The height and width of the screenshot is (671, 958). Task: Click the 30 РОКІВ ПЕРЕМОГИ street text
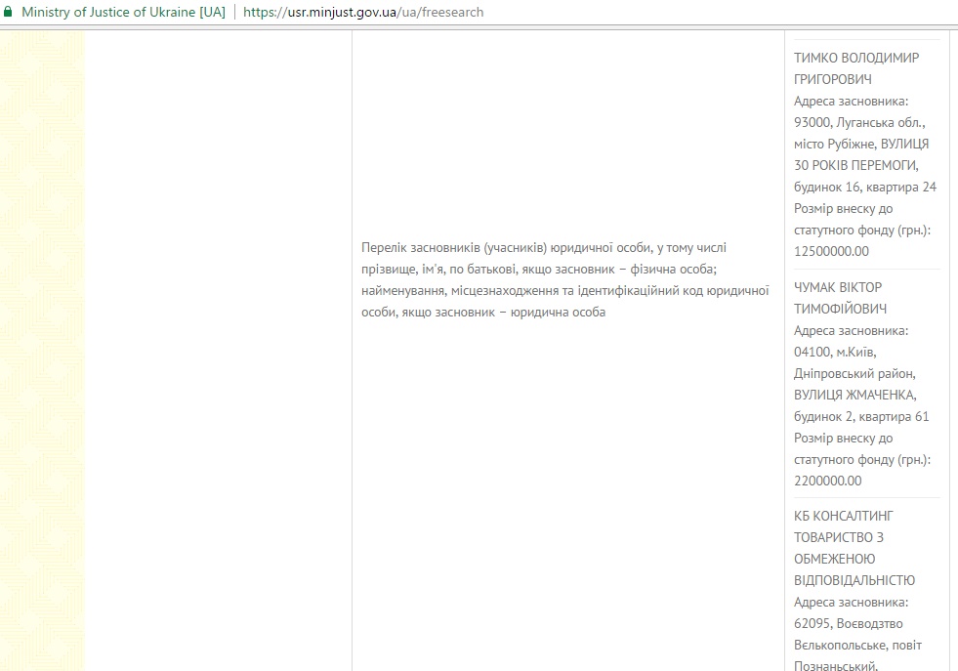pyautogui.click(x=856, y=165)
